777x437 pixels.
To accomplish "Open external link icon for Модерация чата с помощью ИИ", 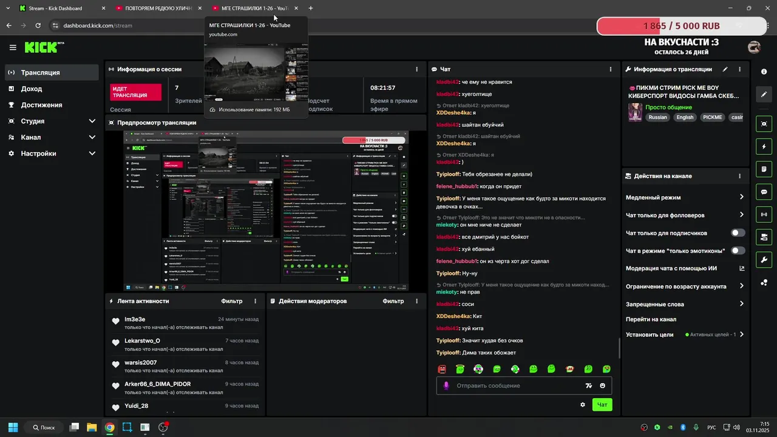I will coord(742,268).
